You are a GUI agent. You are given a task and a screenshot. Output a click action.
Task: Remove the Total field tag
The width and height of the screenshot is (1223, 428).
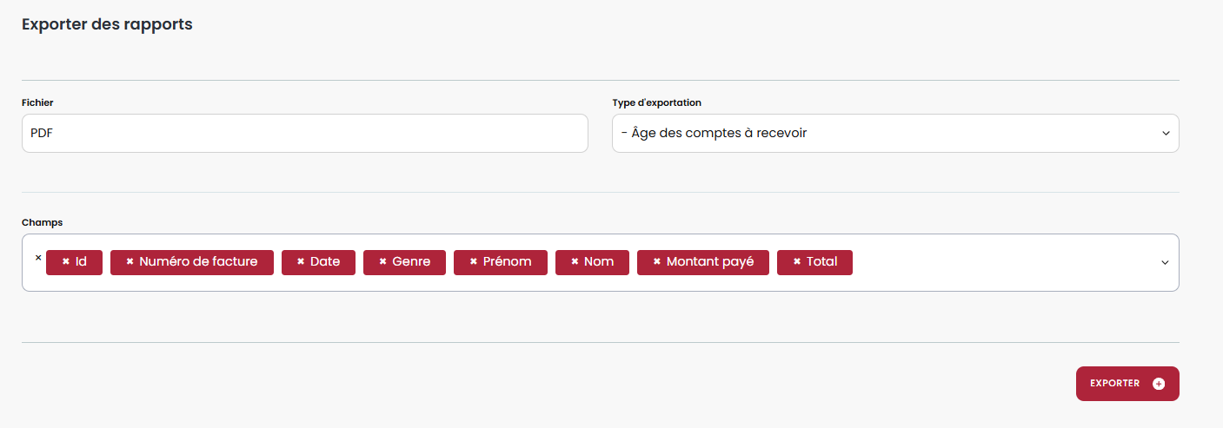pos(796,262)
